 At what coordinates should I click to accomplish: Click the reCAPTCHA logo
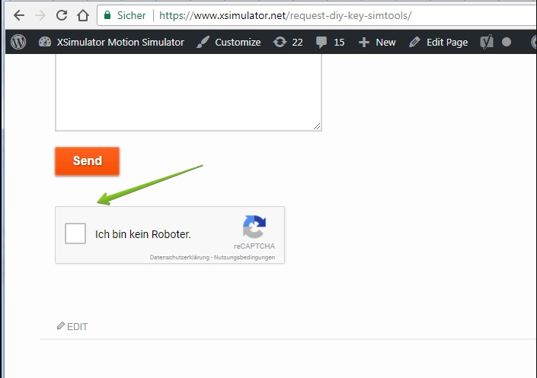click(254, 227)
